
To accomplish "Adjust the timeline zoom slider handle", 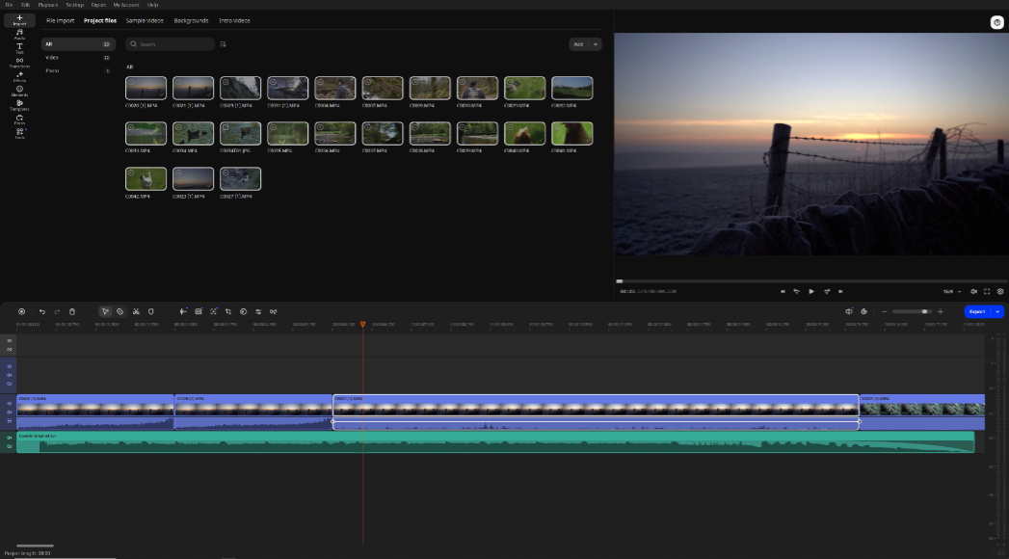I will tap(925, 311).
